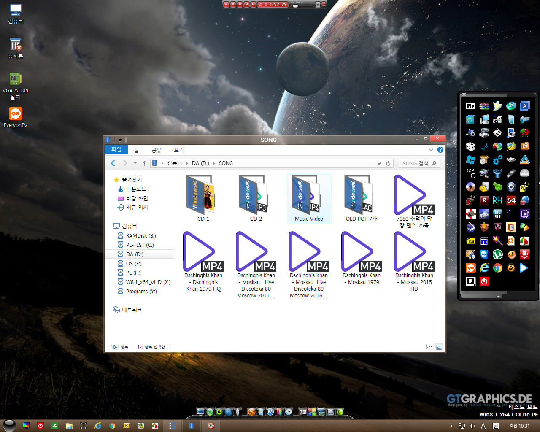Open the RH icon in launcher panel
Screen dimensions: 540x432
pyautogui.click(x=498, y=200)
